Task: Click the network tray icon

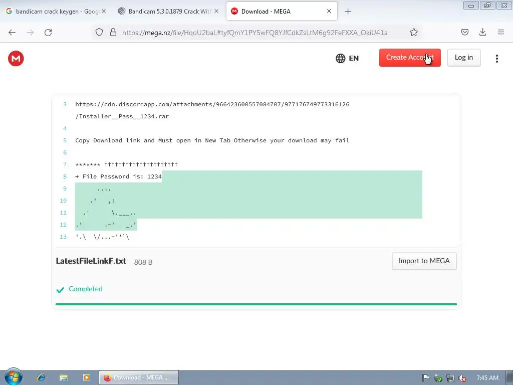Action: coord(450,378)
